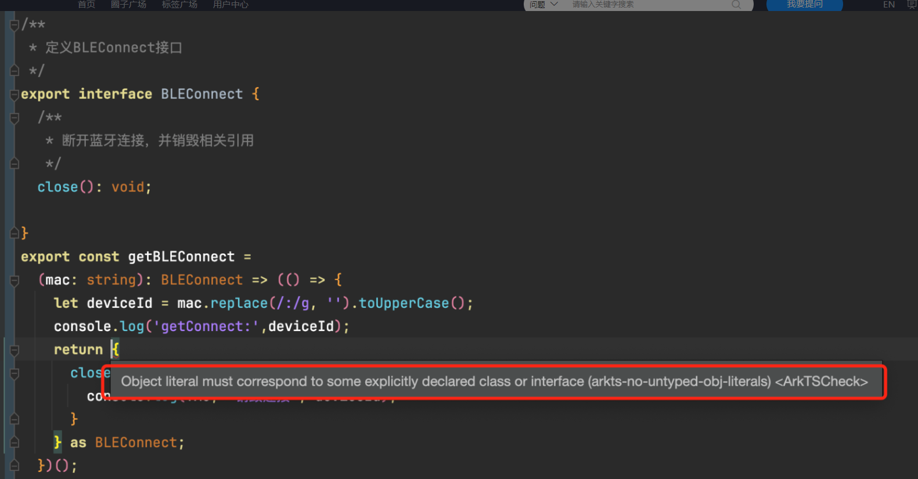Image resolution: width=918 pixels, height=479 pixels.
Task: Click the 'getBLEConnect' constant name
Action: (x=181, y=257)
